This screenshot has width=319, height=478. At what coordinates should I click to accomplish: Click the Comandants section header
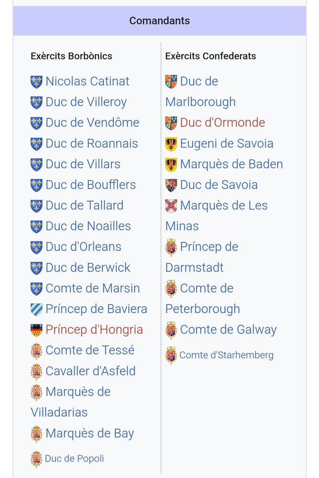159,21
